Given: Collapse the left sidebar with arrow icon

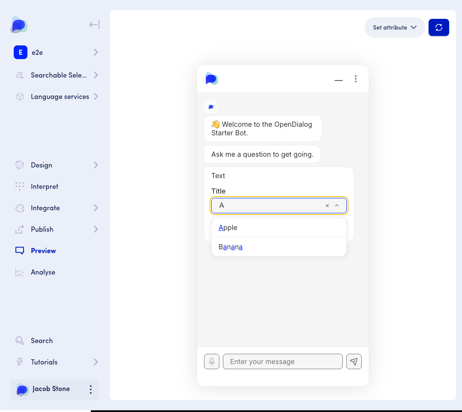Looking at the screenshot, I should tap(94, 25).
